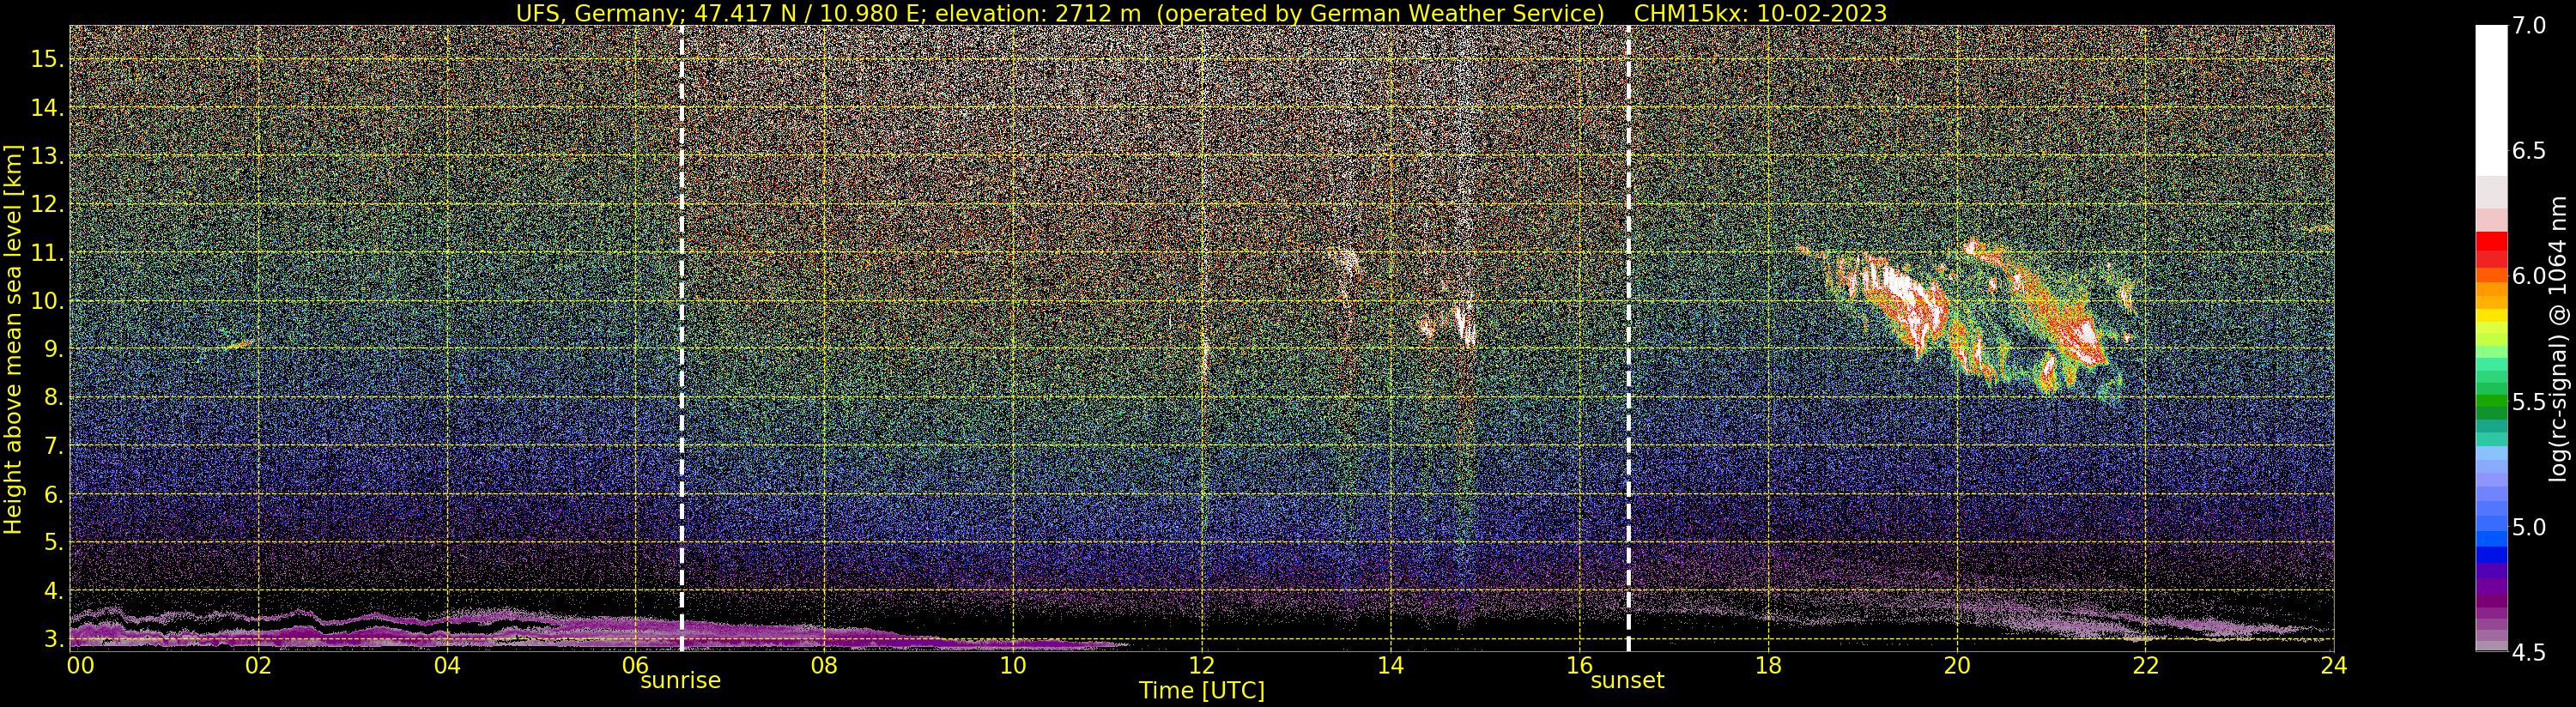
Task: Click the "sunrise" label below the time axis
Action: click(680, 681)
